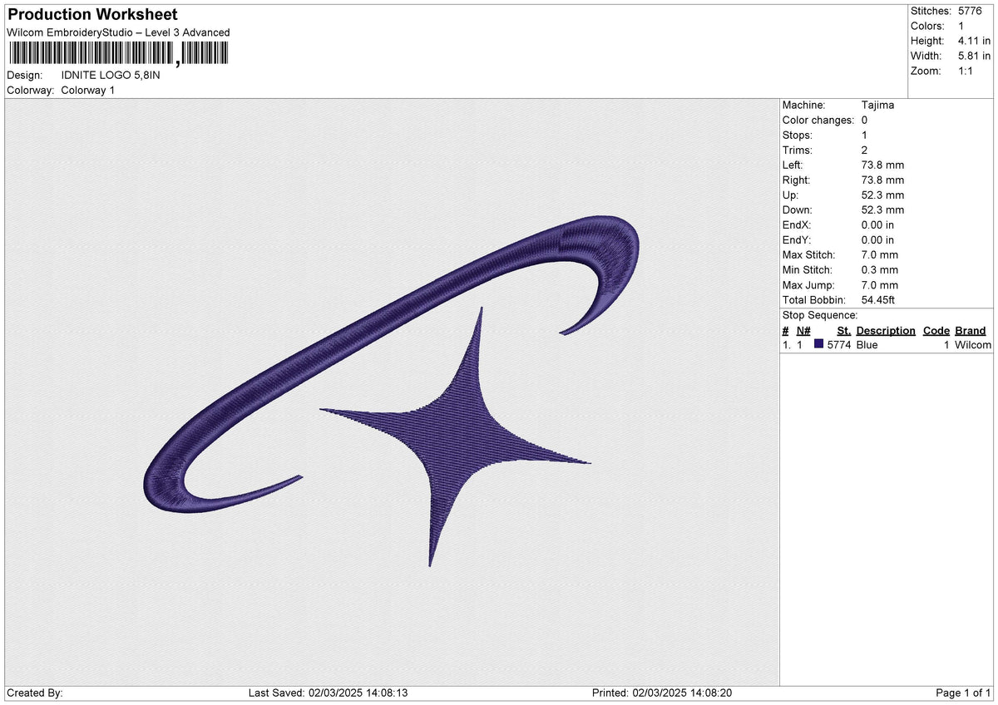
Task: Click the barcode under the header
Action: click(117, 54)
